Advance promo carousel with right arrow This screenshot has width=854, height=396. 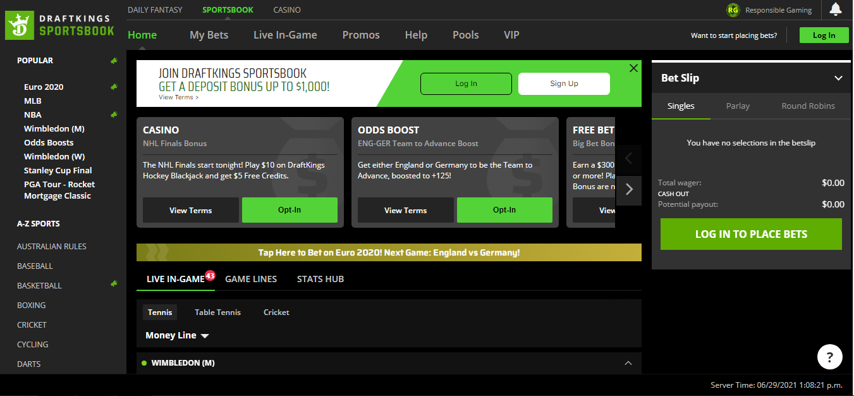(629, 189)
